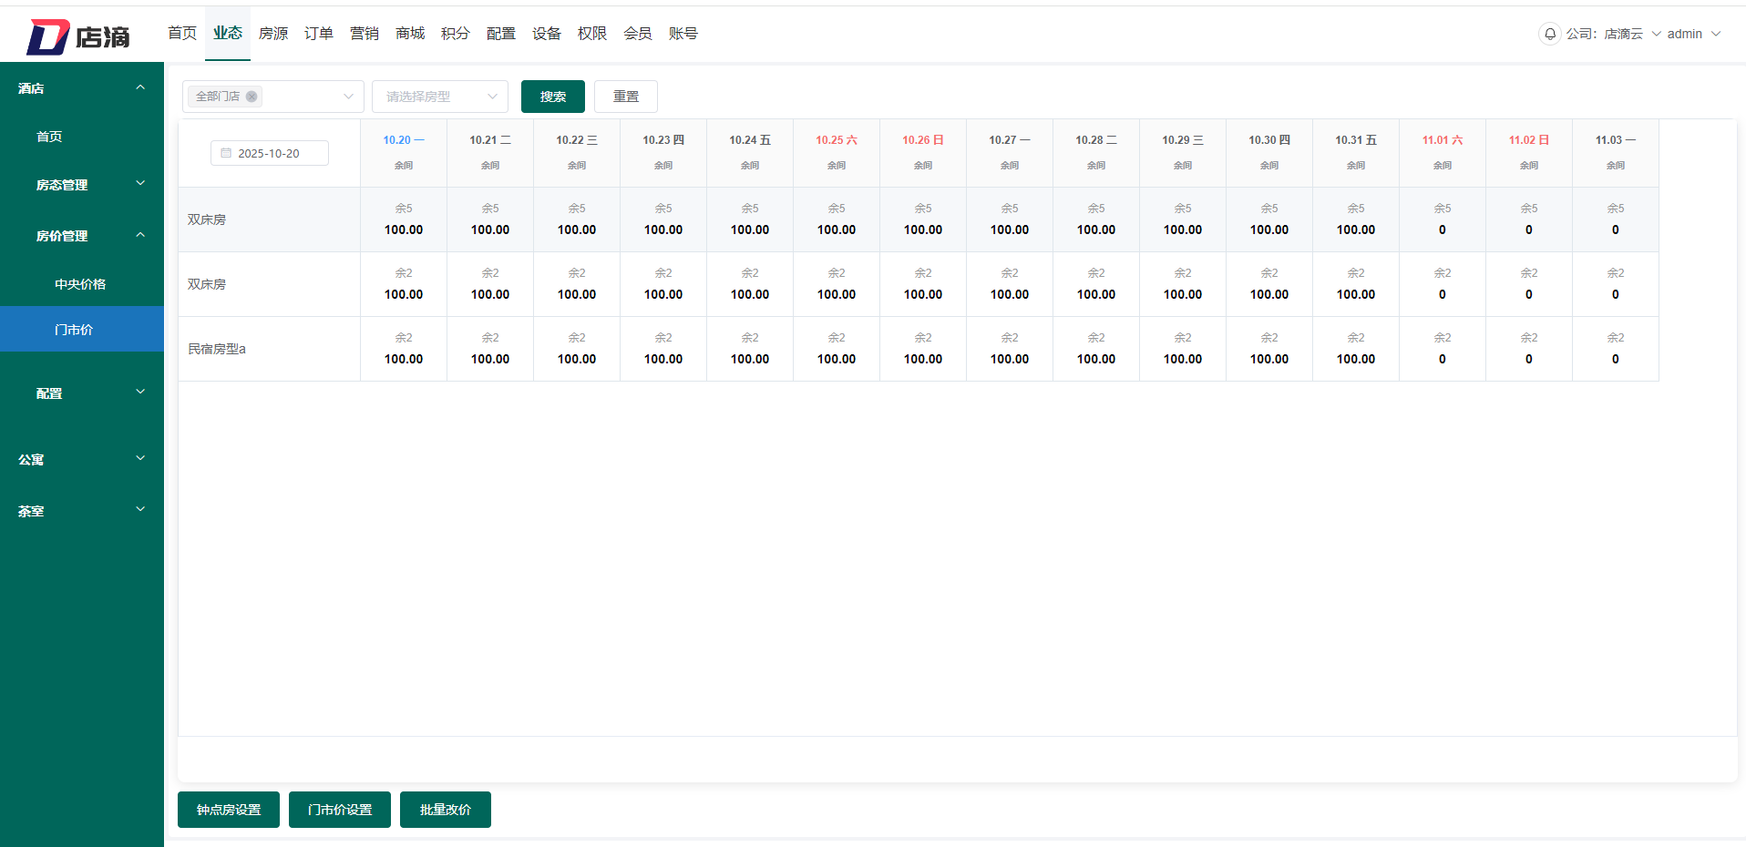Click the 重置 reset button

[x=625, y=97]
